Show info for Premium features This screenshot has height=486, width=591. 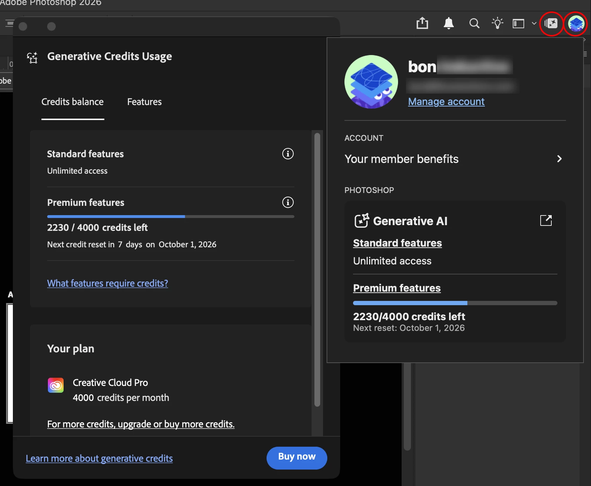point(288,202)
